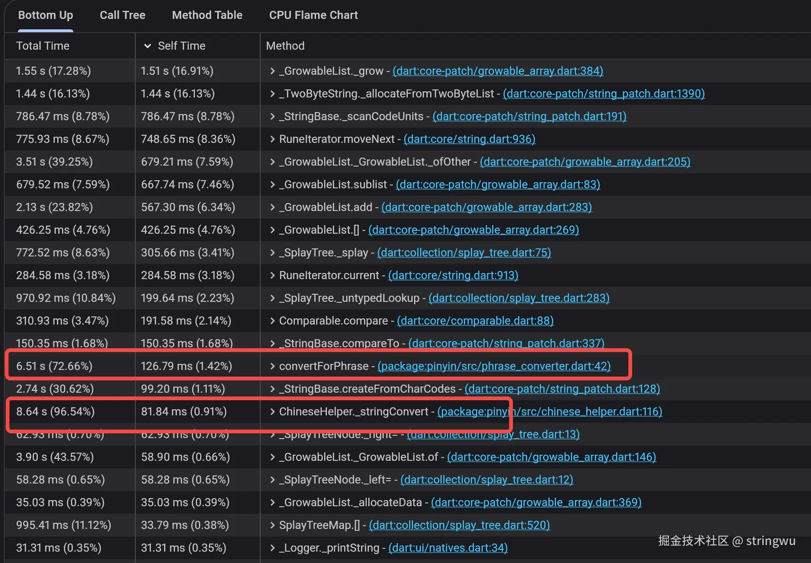Viewport: 811px width, 563px height.
Task: Open comparable.dart:88 source link
Action: 475,321
